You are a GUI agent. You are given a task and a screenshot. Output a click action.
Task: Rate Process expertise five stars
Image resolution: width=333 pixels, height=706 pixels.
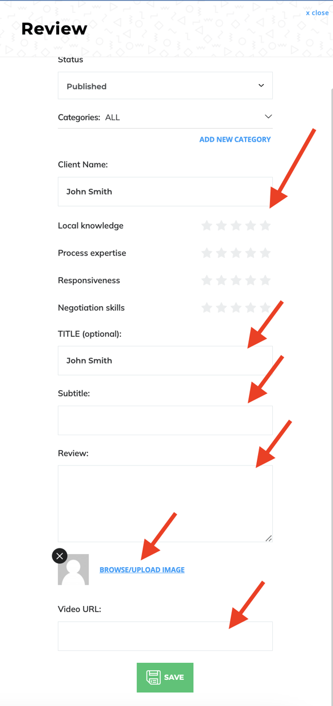265,253
